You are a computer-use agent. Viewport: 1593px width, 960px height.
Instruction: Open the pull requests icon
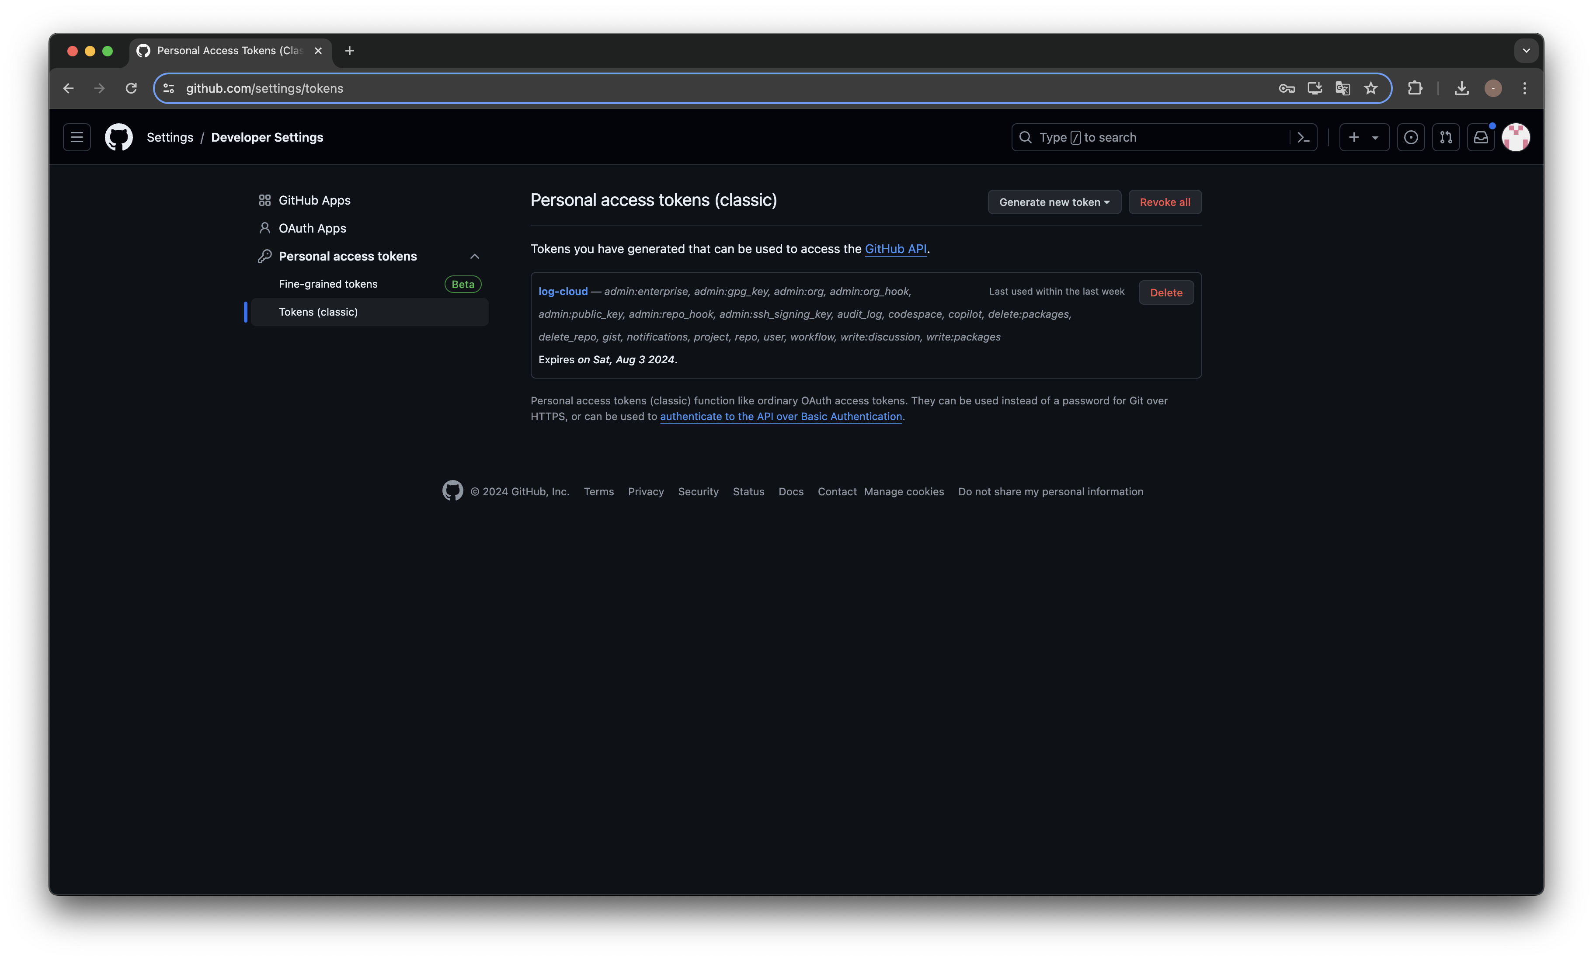click(1446, 137)
